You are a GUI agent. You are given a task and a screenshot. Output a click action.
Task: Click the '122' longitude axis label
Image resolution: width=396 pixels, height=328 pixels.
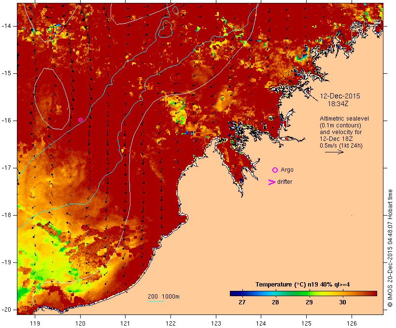pos(171,324)
